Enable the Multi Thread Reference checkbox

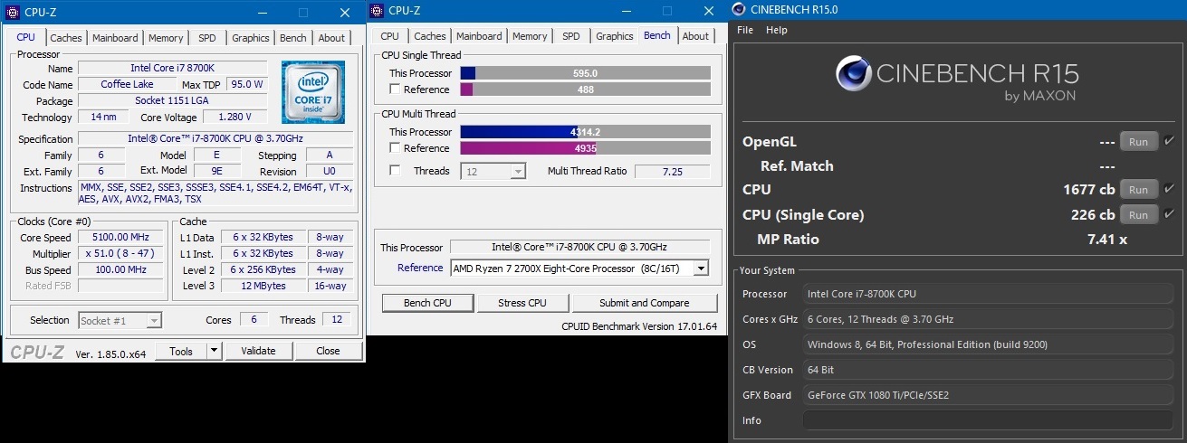click(395, 148)
